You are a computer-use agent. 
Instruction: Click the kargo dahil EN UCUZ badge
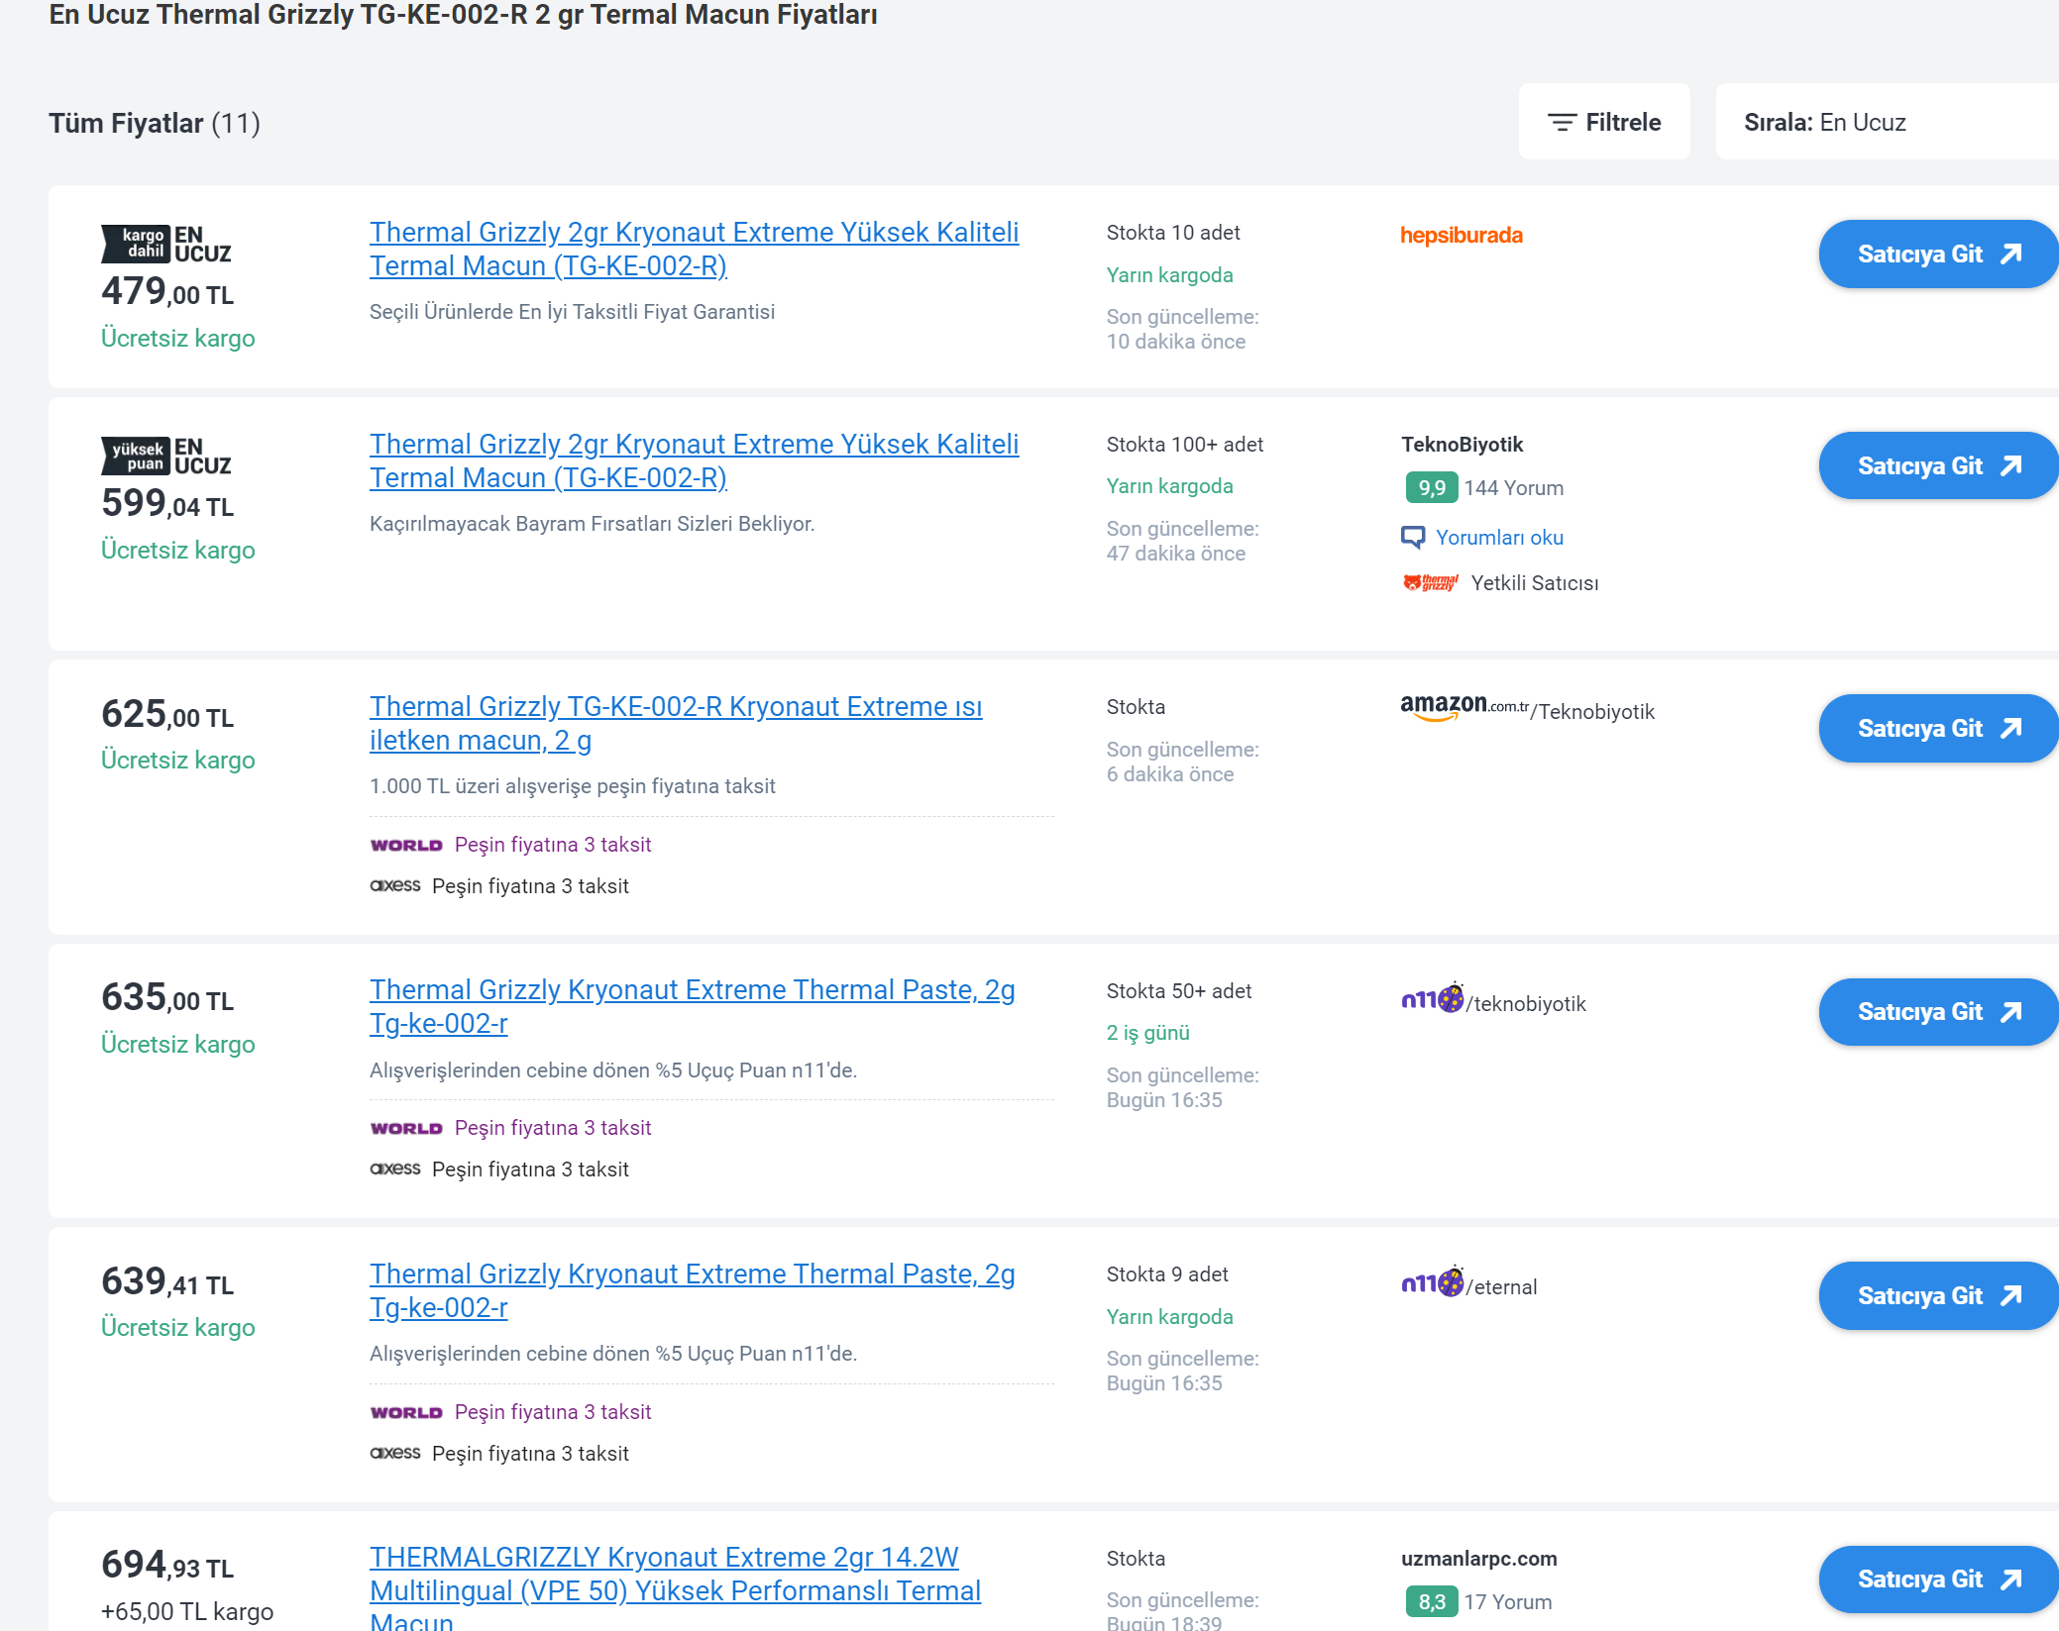click(166, 245)
